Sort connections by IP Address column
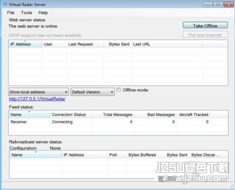The image size is (235, 190). [x=25, y=44]
